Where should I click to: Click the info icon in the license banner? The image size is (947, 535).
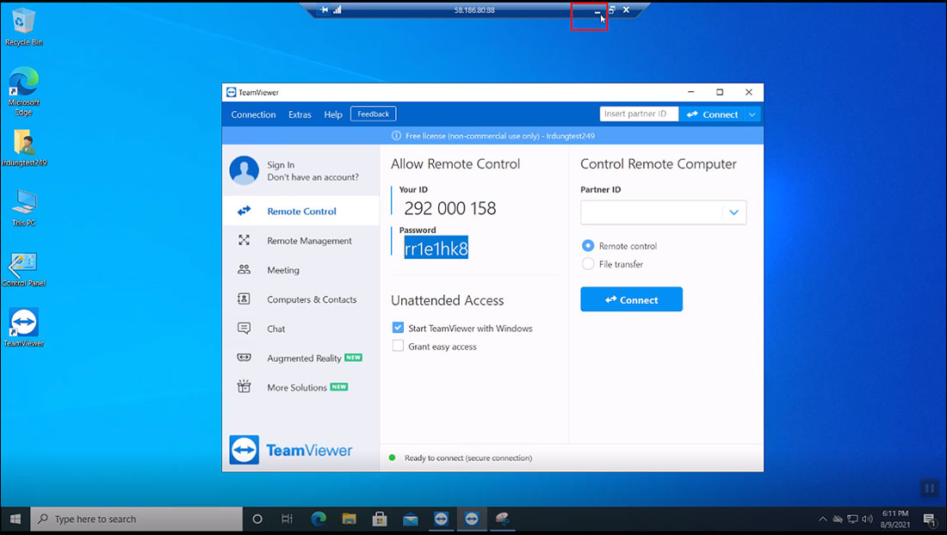click(396, 136)
